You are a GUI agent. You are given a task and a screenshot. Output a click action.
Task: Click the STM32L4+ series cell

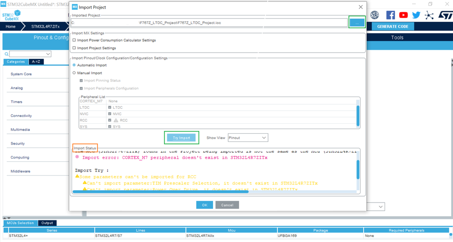click(x=51, y=236)
